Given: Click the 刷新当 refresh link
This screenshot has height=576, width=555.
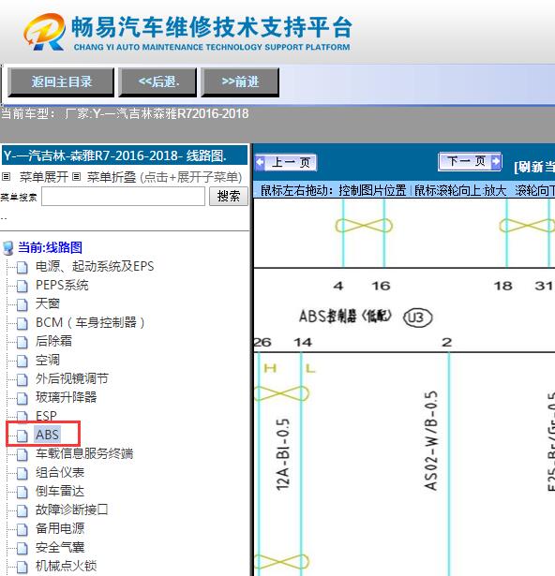Looking at the screenshot, I should (x=534, y=167).
